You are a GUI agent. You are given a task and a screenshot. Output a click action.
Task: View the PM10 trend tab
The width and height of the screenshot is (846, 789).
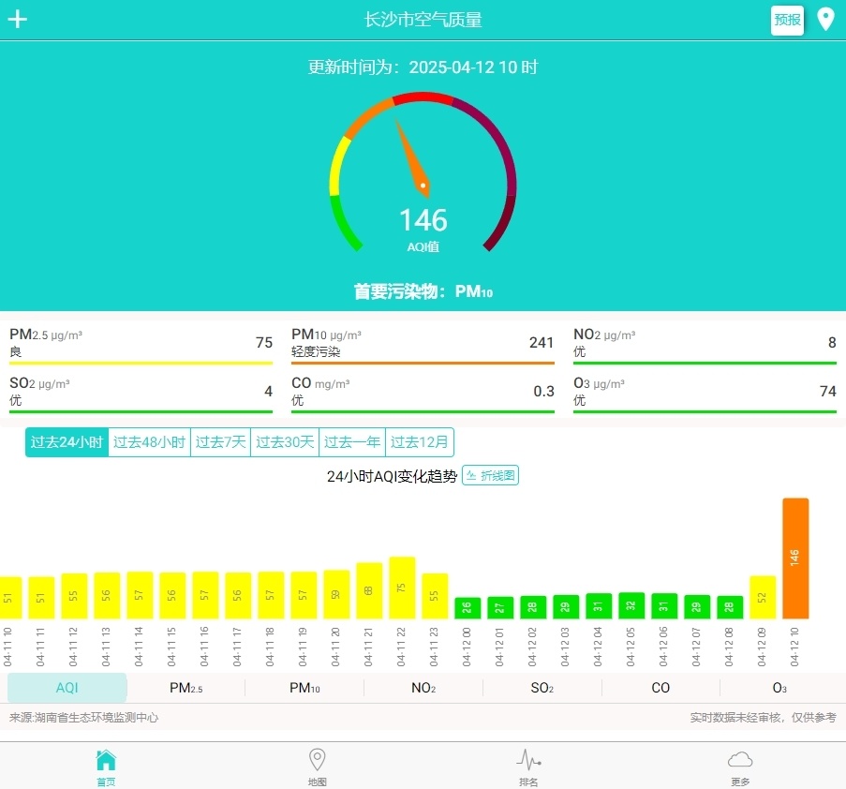point(304,688)
